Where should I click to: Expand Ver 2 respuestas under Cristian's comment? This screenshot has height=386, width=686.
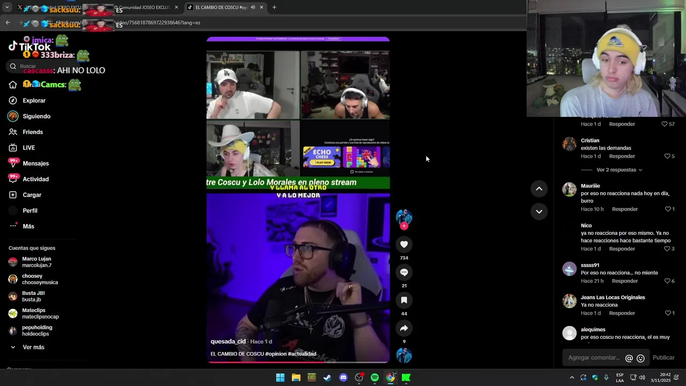[x=619, y=170]
